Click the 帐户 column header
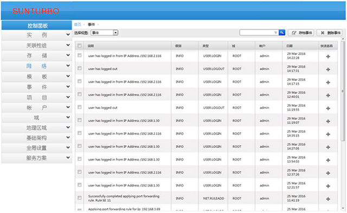The height and width of the screenshot is (213, 347). click(269, 46)
